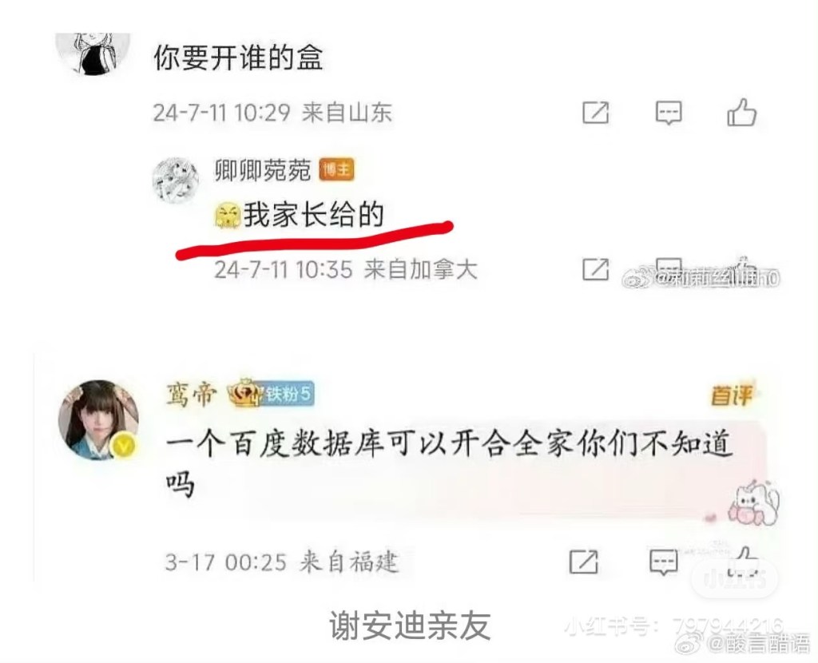Share 鸾帝's comment from 福建

coord(583,562)
